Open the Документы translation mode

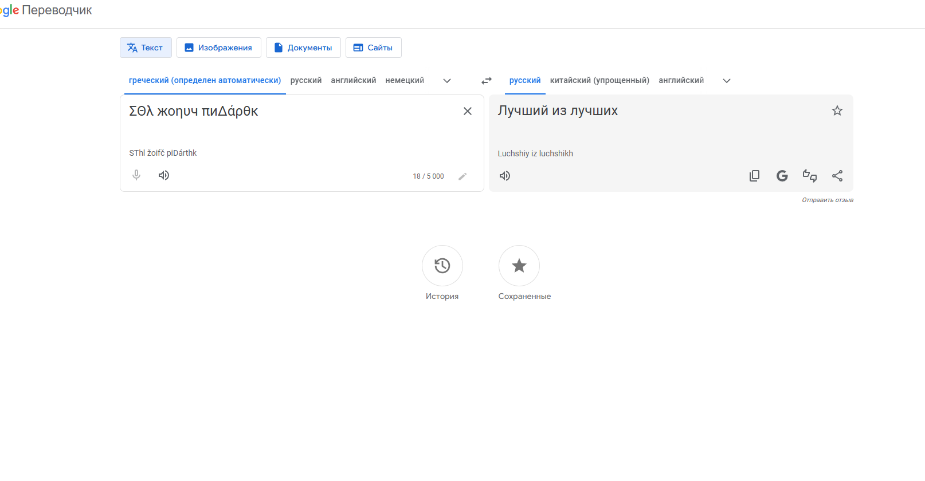click(x=303, y=48)
